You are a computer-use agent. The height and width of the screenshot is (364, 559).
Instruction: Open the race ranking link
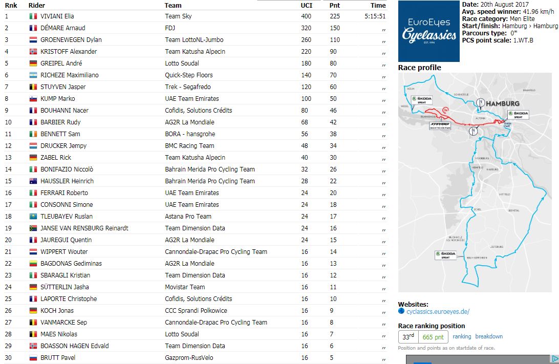[462, 336]
